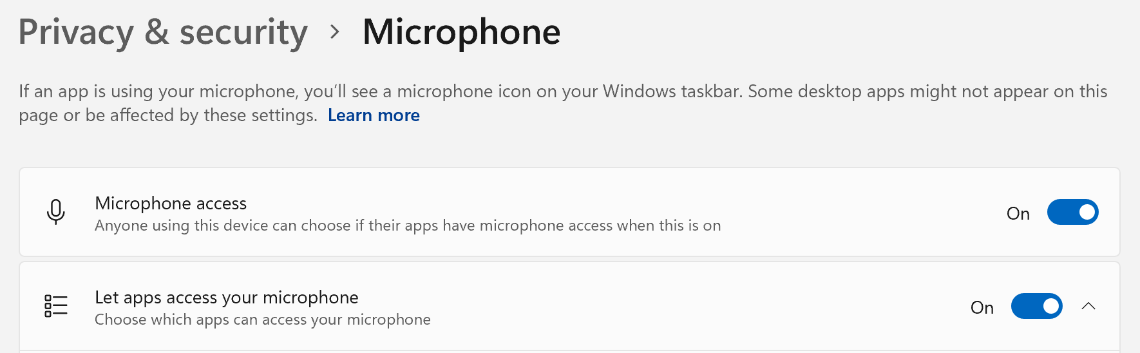Disable the Let apps access your microphone toggle
The width and height of the screenshot is (1140, 353).
1036,306
